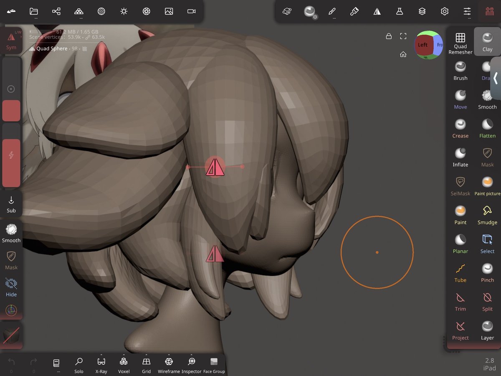Viewport: 501px width, 376px height.
Task: Open the disabled alpha thumbnail
Action: point(11,335)
